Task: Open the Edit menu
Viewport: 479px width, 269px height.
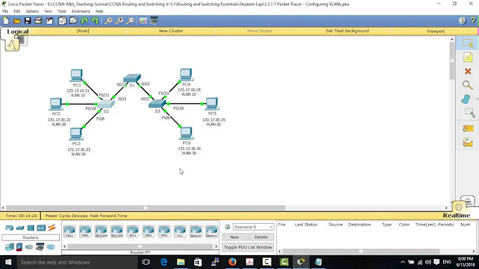Action: point(17,11)
